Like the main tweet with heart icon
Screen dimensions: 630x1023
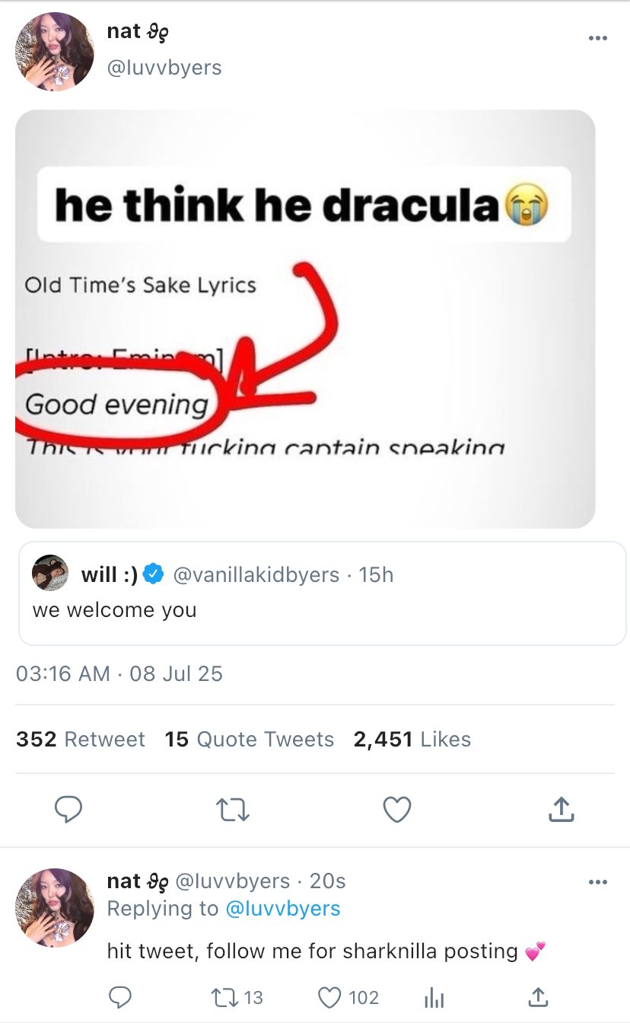(396, 810)
